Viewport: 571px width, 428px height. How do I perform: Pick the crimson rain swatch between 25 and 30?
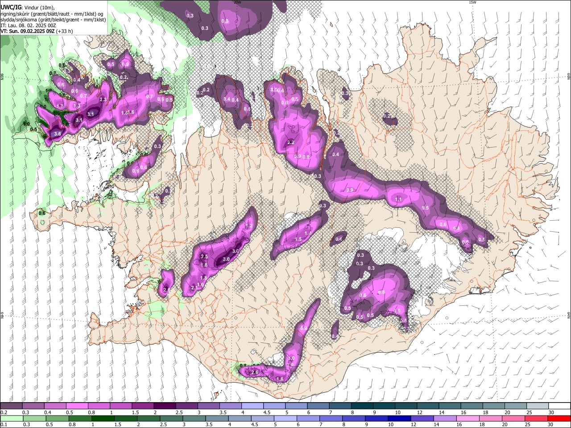[536, 418]
